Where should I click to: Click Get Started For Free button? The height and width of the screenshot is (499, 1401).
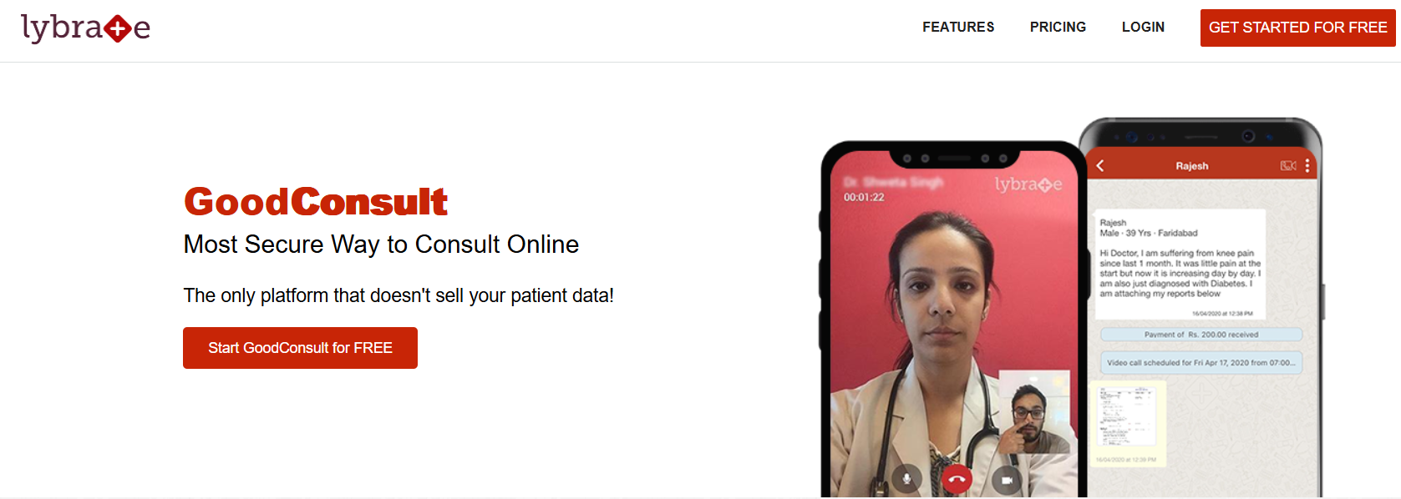[1297, 28]
